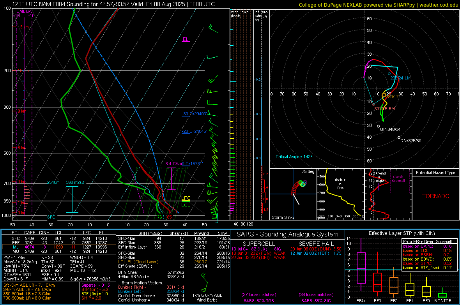Click the UP=340/34 Corfidi label

[x=390, y=129]
